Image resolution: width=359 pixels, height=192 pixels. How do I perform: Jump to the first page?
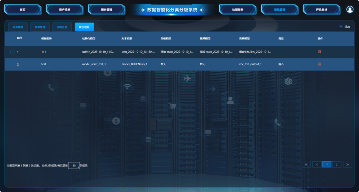[x=306, y=164]
